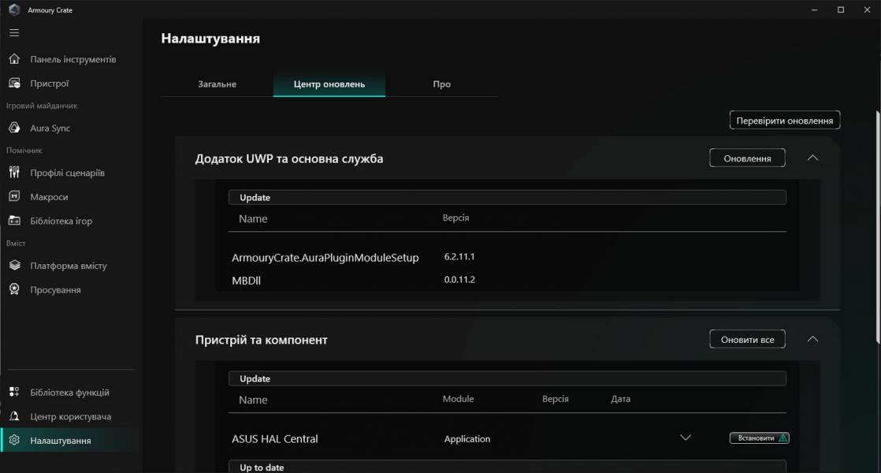Switch to the Загальне tab
The image size is (881, 473).
tap(217, 84)
